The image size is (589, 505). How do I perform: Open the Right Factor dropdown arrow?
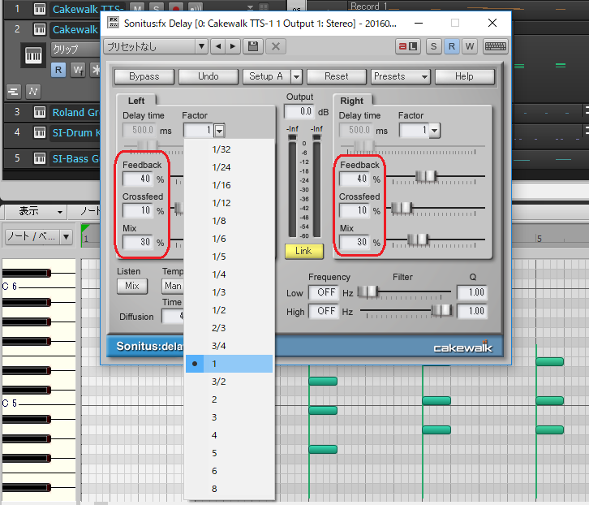click(435, 131)
